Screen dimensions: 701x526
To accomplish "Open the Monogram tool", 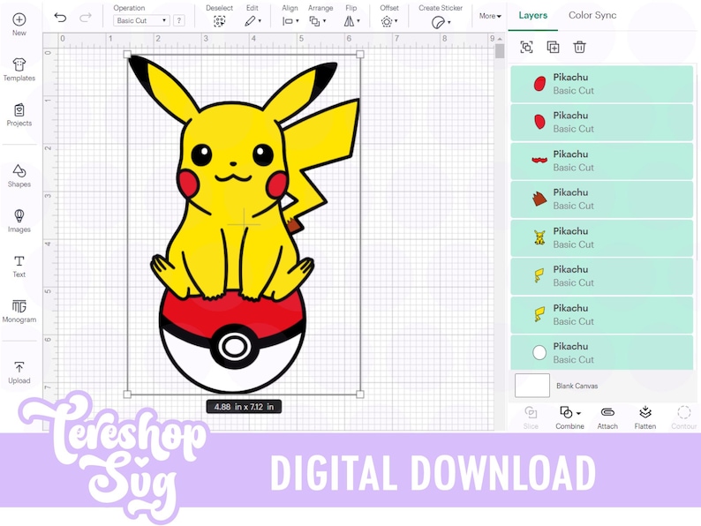I will coord(19,311).
